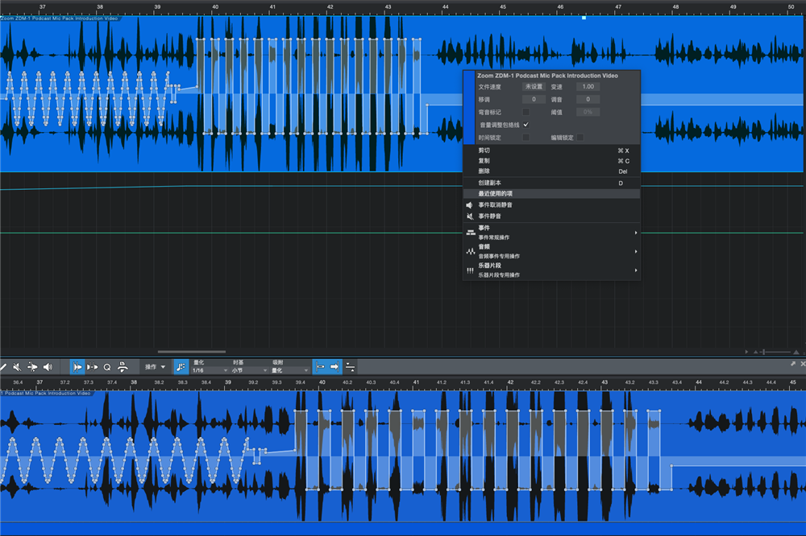
Task: Open the 操作 actions dropdown
Action: (155, 366)
